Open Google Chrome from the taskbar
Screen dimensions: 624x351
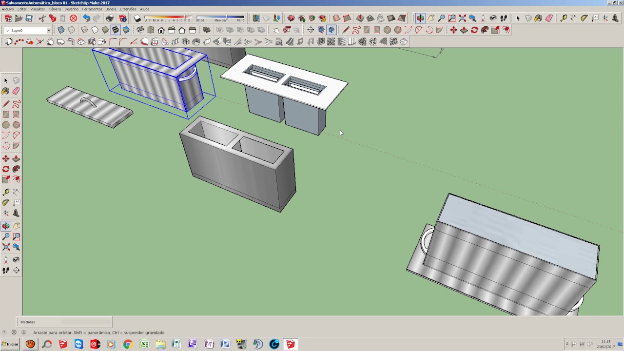pyautogui.click(x=128, y=344)
